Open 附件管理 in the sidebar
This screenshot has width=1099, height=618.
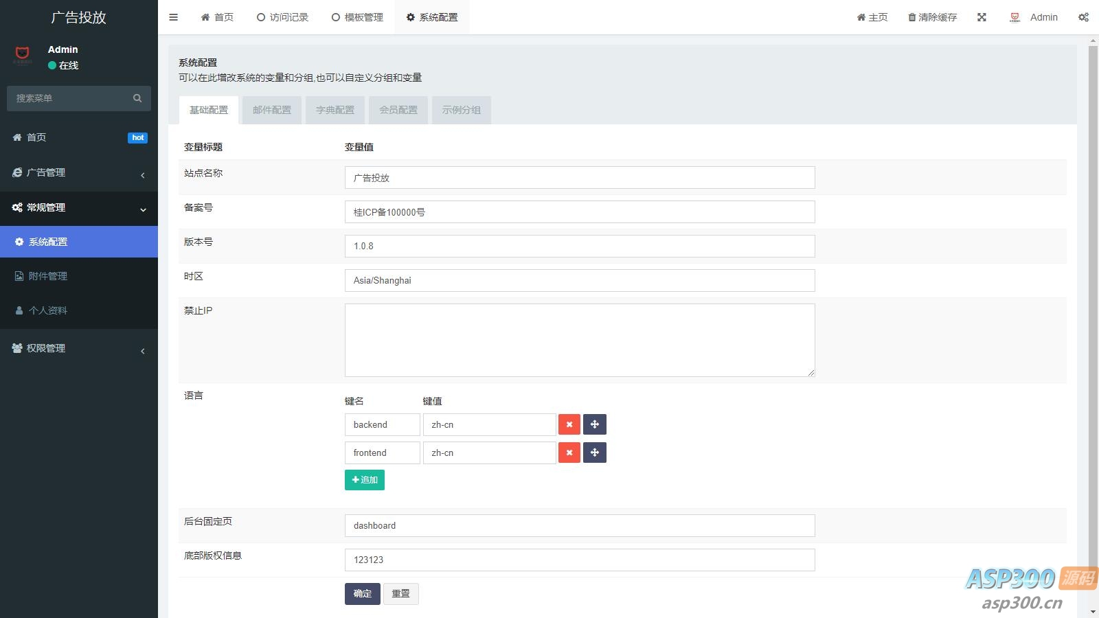[x=48, y=276]
